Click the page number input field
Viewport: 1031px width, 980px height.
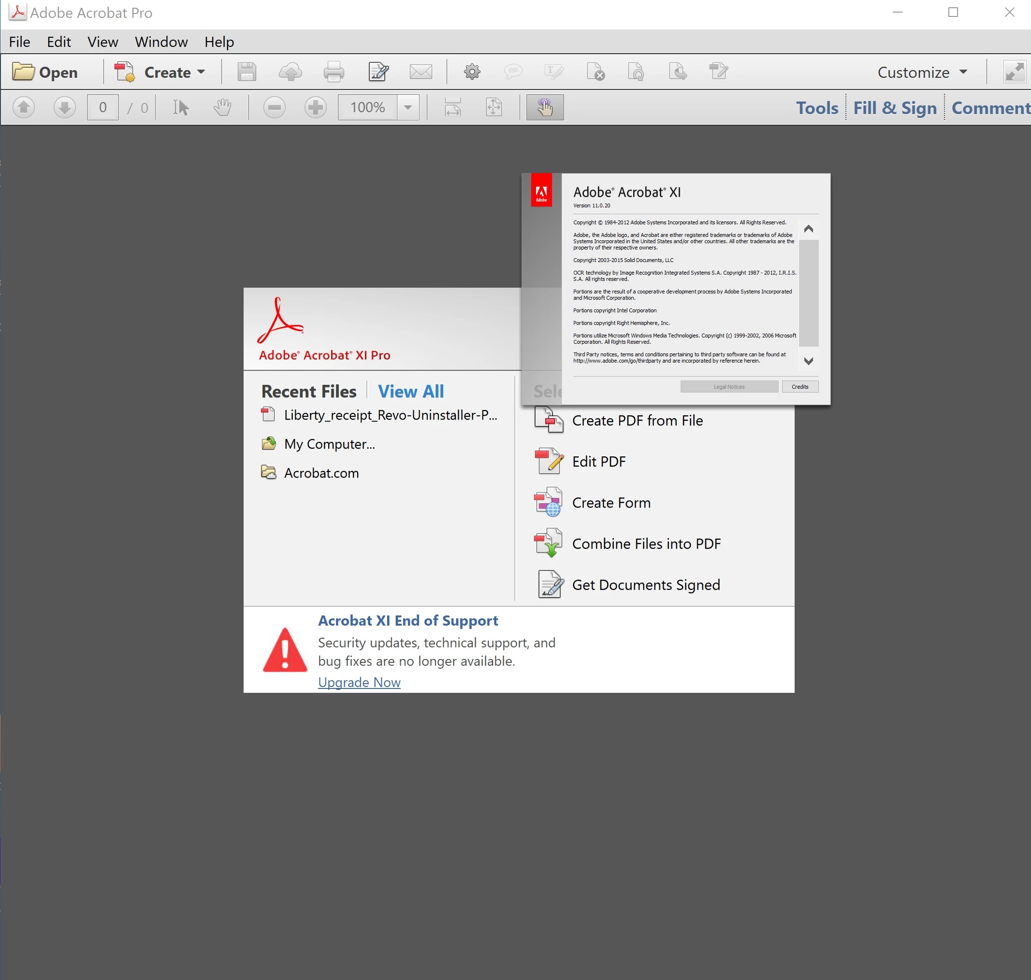[103, 108]
